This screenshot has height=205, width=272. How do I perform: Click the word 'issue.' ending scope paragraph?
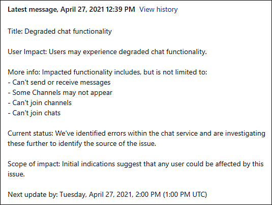(x=16, y=174)
